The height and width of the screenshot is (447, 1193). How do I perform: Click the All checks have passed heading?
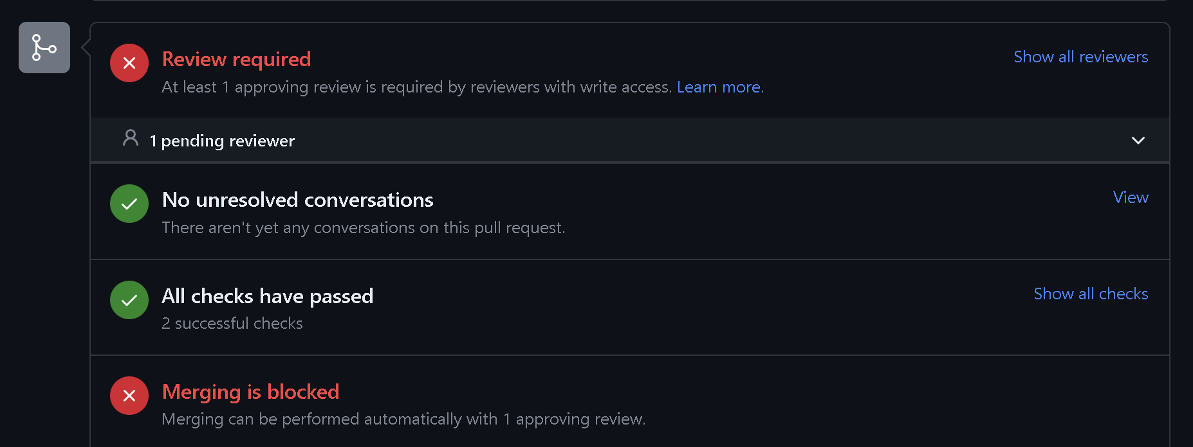267,296
